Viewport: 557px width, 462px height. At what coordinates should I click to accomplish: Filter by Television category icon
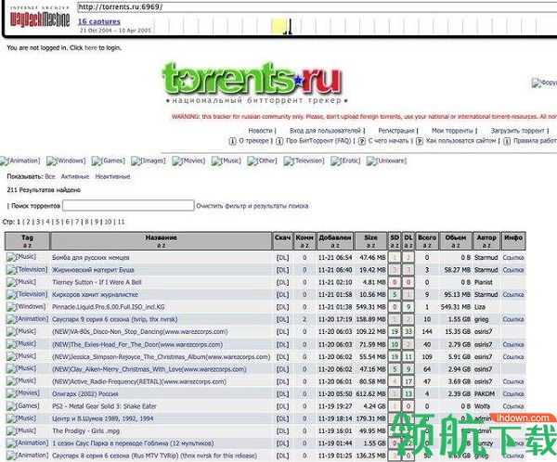tap(304, 160)
